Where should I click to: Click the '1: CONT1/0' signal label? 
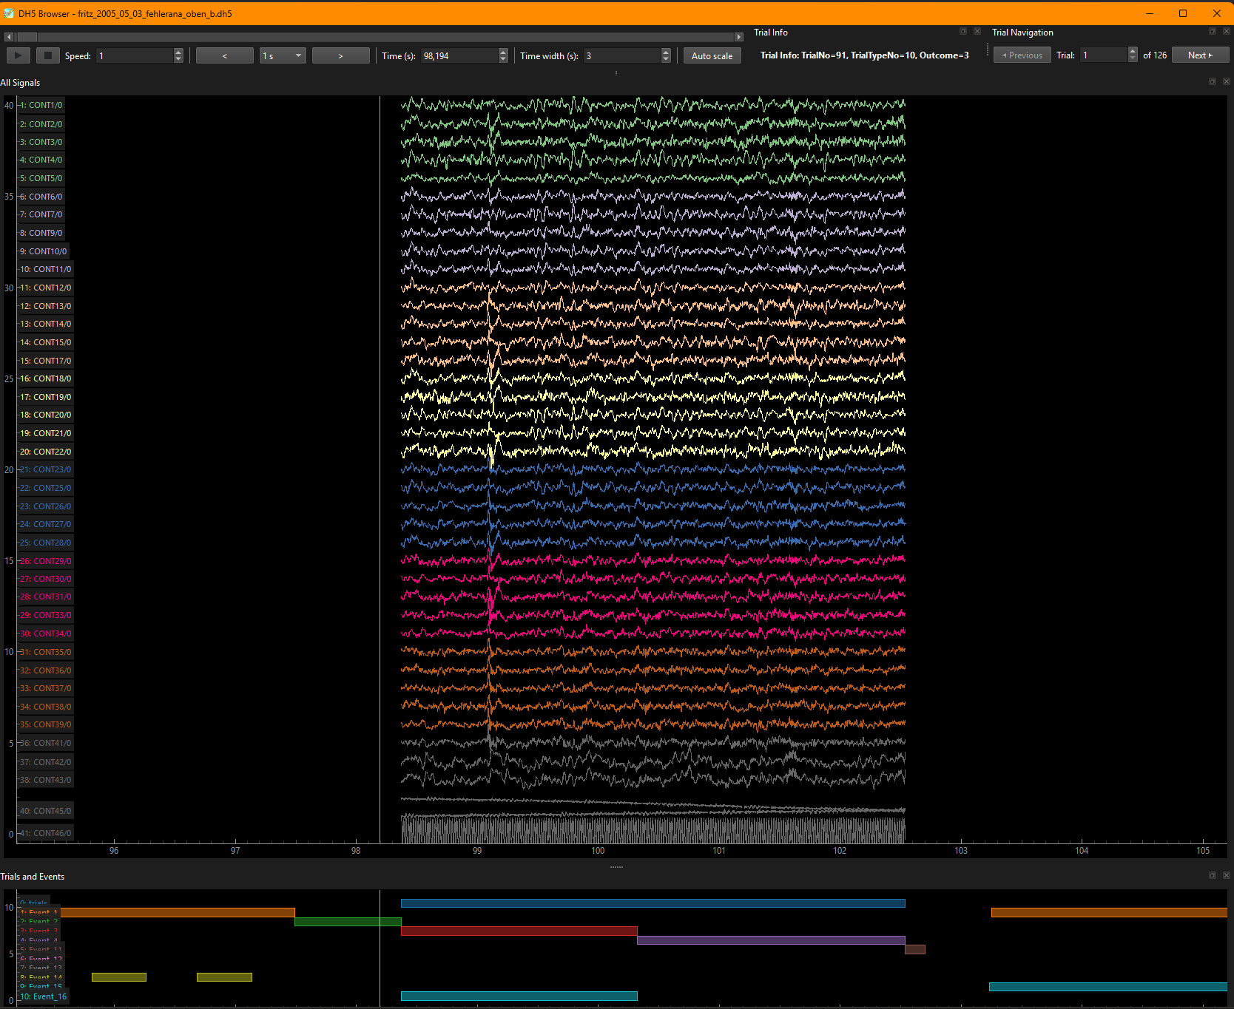click(x=41, y=105)
